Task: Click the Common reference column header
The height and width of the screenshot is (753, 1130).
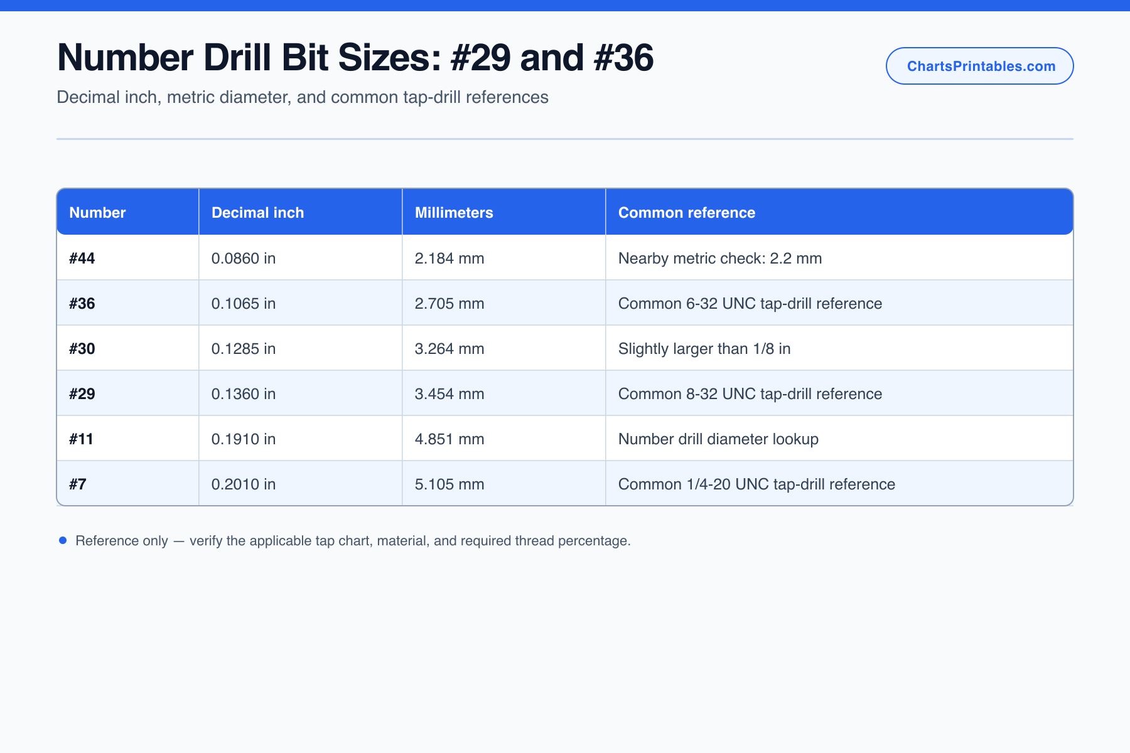Action: point(839,212)
